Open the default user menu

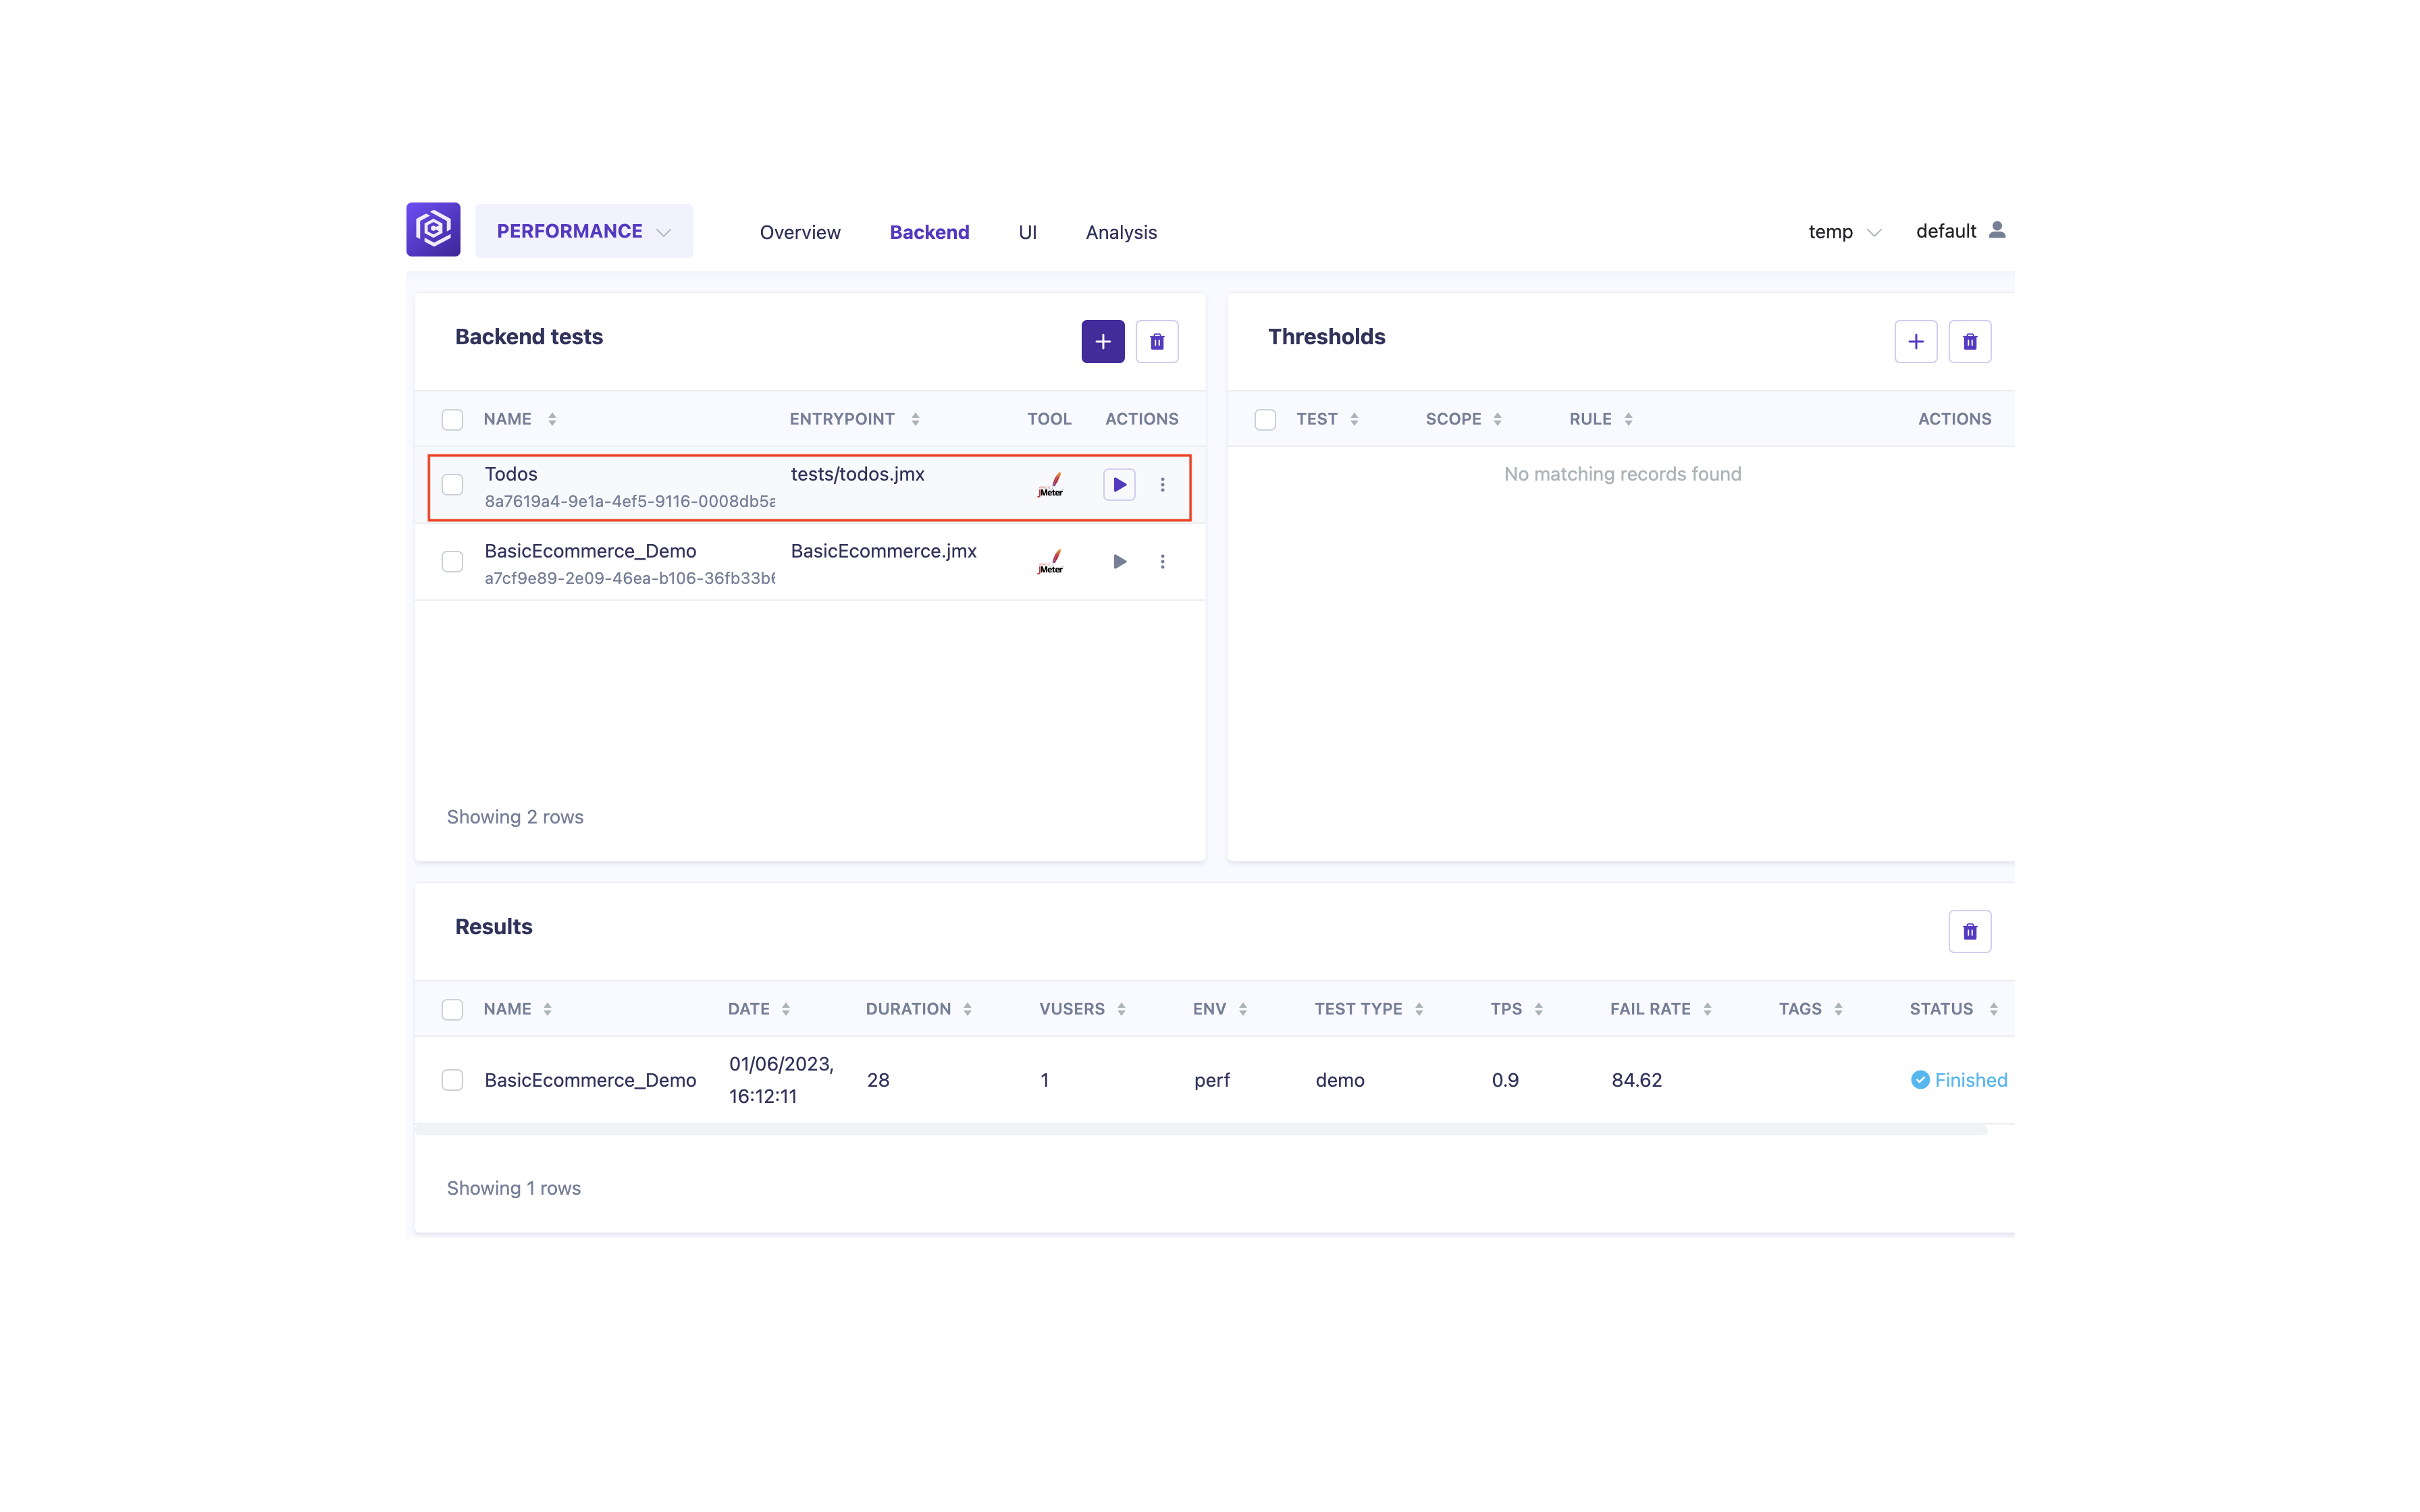(x=1960, y=231)
